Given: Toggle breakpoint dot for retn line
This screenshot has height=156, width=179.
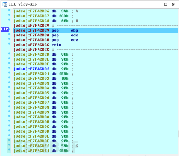Looking at the screenshot, I should (9, 44).
